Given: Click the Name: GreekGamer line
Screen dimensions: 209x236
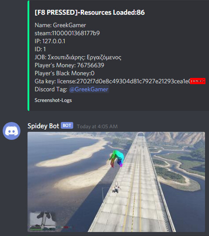Looking at the screenshot, I should (60, 25).
